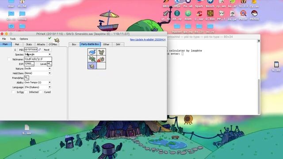Click the EXP input field

[x=29, y=64]
